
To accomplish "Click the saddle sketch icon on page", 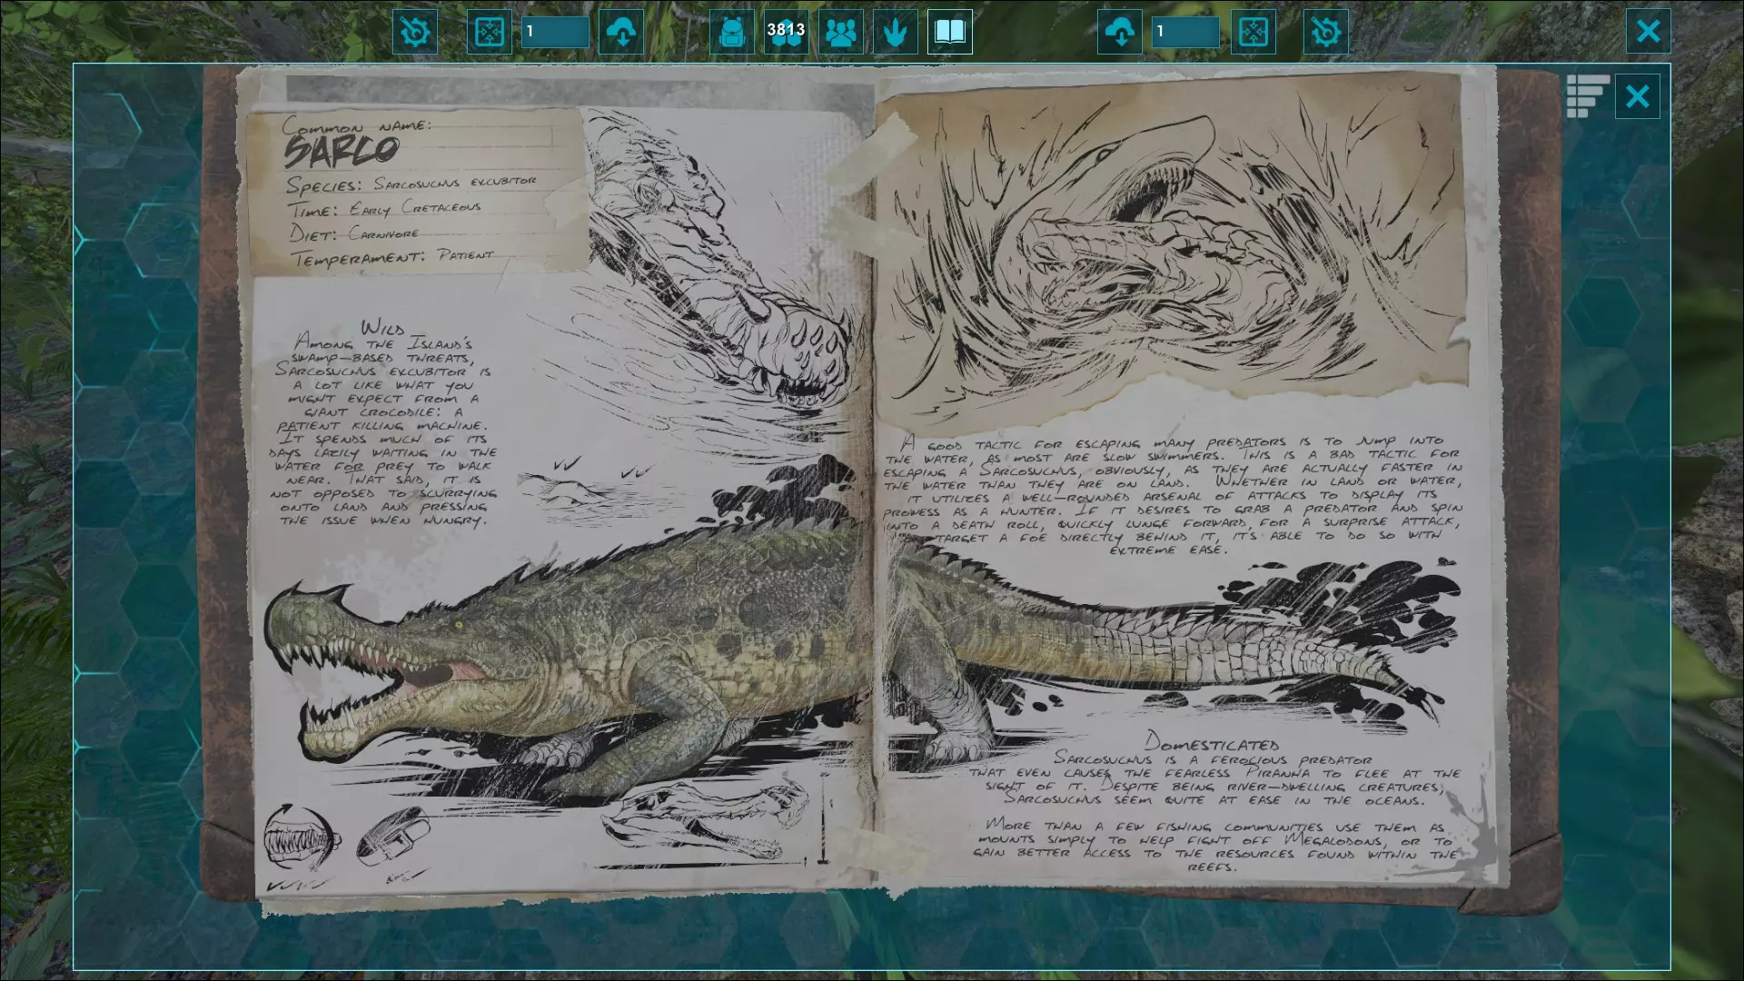I will pos(393,836).
